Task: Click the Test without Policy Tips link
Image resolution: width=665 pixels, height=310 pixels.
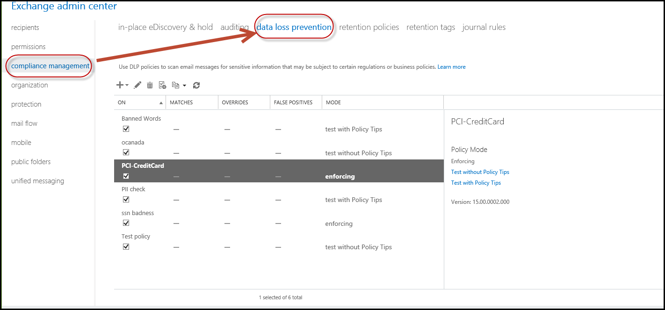Action: 480,172
